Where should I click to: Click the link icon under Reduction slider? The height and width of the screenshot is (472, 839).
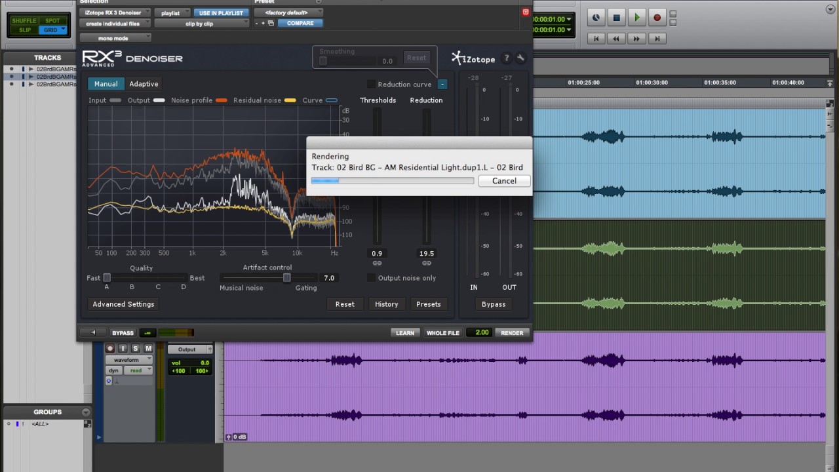coord(427,263)
